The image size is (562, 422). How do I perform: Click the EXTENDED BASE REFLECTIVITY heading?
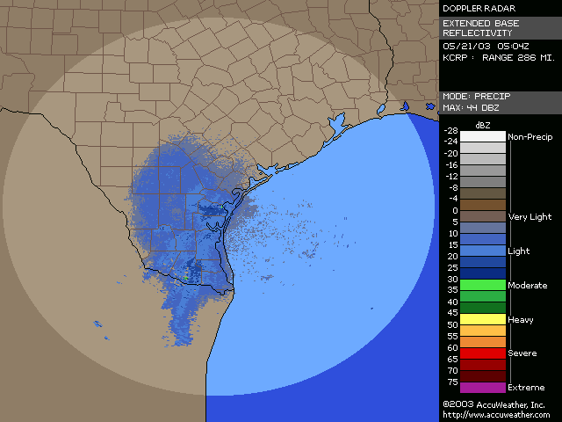(x=481, y=28)
